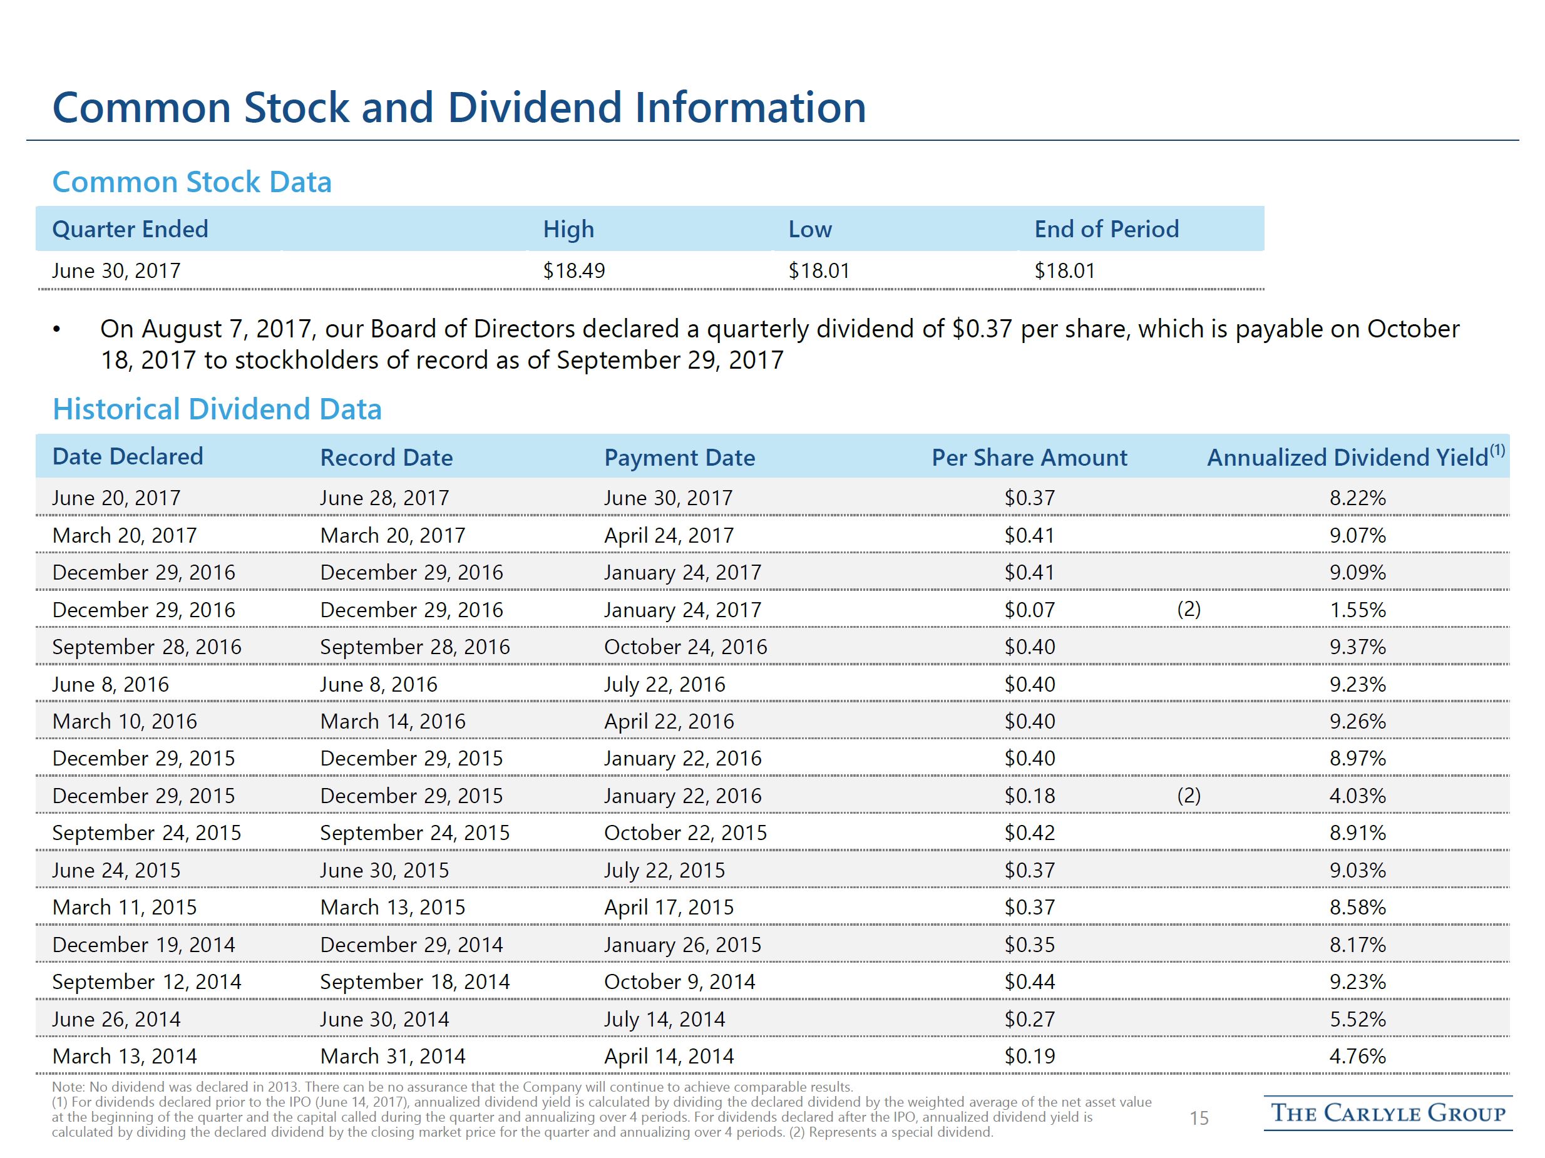Click the 8.22% dividend yield value
1545x1158 pixels.
point(1357,498)
